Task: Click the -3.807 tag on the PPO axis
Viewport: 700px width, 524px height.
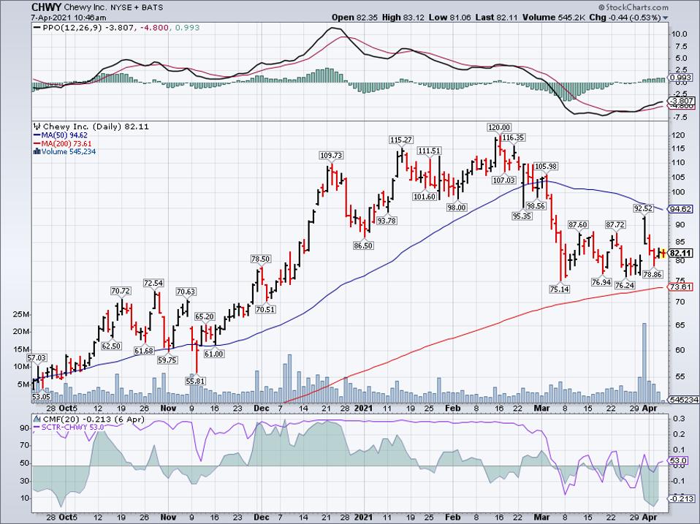Action: click(680, 101)
